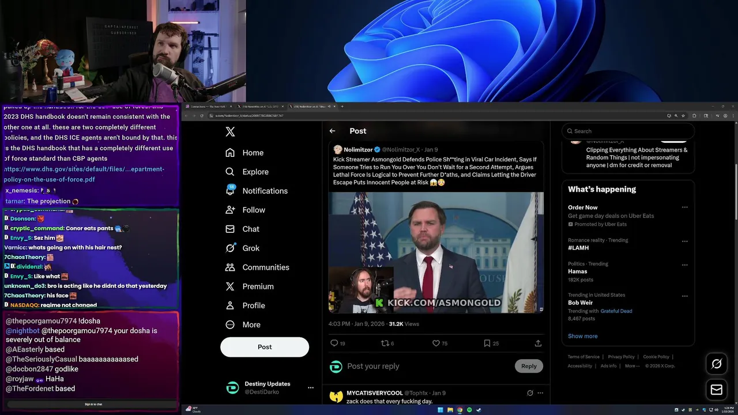The height and width of the screenshot is (415, 738).
Task: Click the X Search box
Action: click(628, 131)
